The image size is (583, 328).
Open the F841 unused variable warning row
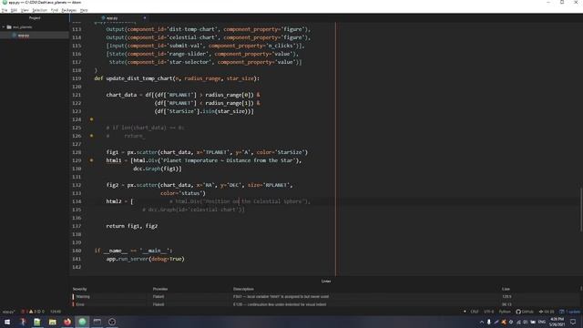(325, 297)
